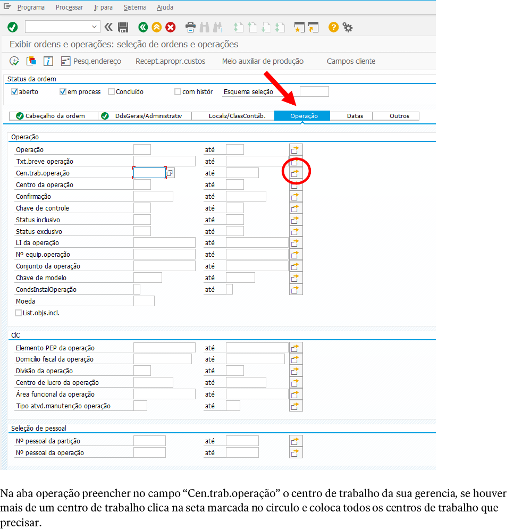Open multiple selection for Cen.trab.operação
The width and height of the screenshot is (514, 529).
[x=296, y=173]
